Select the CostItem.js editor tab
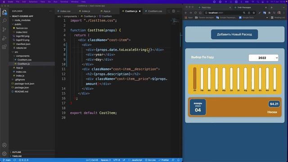This screenshot has height=162, width=288. (x=131, y=11)
